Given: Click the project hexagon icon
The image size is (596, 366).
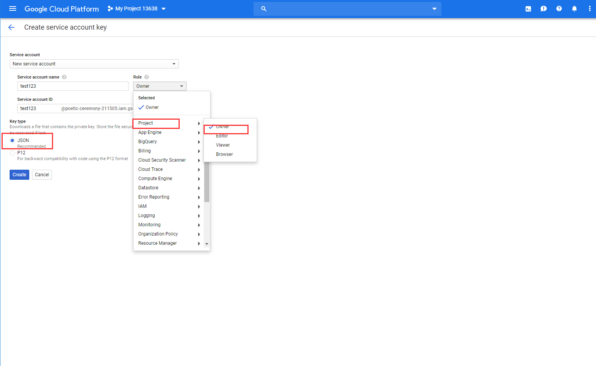Looking at the screenshot, I should 110,8.
